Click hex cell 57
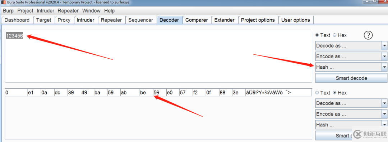The image size is (388, 142). (x=186, y=93)
